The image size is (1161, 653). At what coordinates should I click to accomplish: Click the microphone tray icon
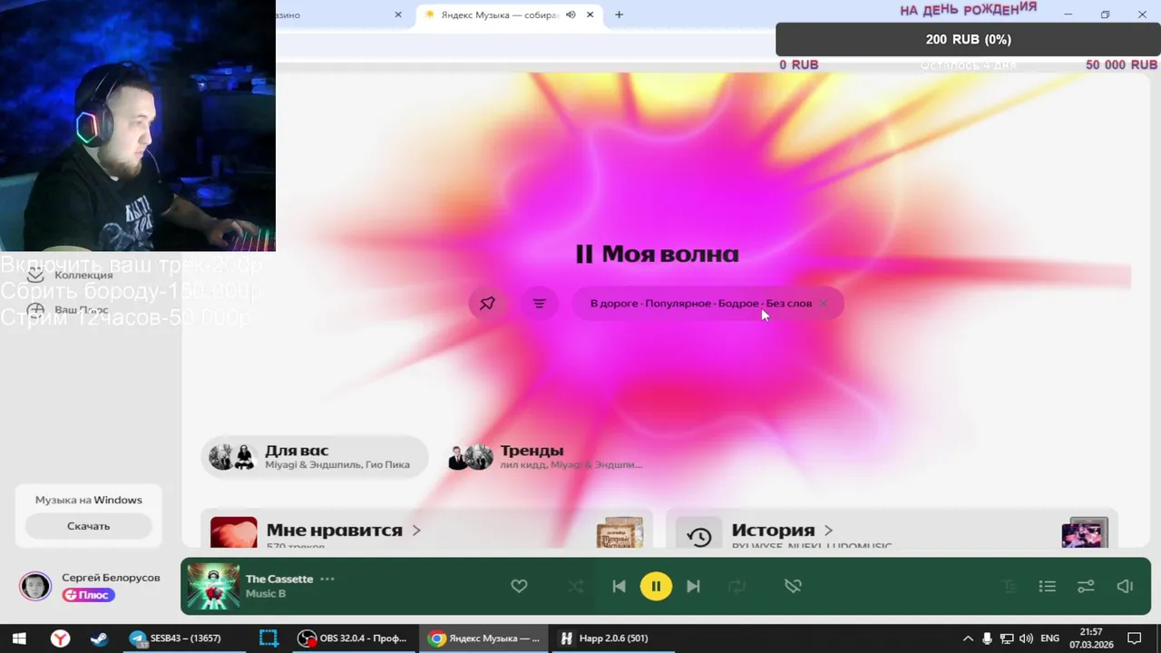pos(987,638)
